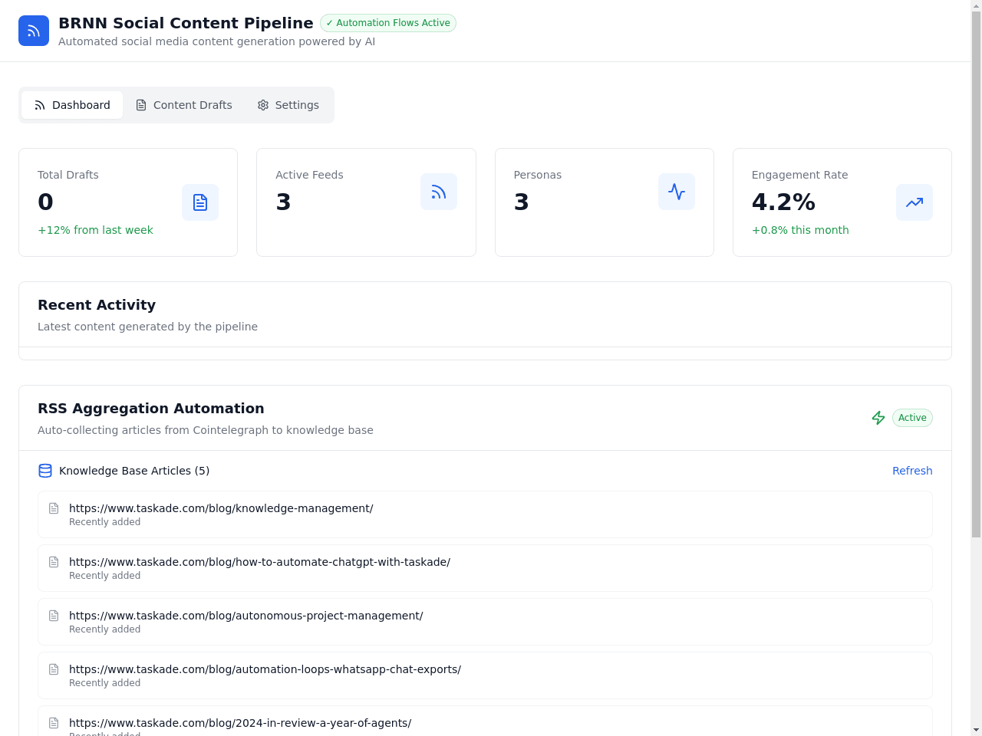982x736 pixels.
Task: Open the how-to-automate-chatgpt-with-taskade article URL
Action: (x=259, y=562)
